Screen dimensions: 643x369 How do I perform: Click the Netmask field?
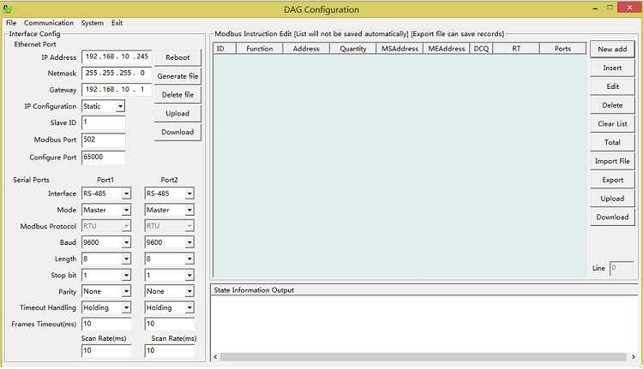(x=117, y=74)
